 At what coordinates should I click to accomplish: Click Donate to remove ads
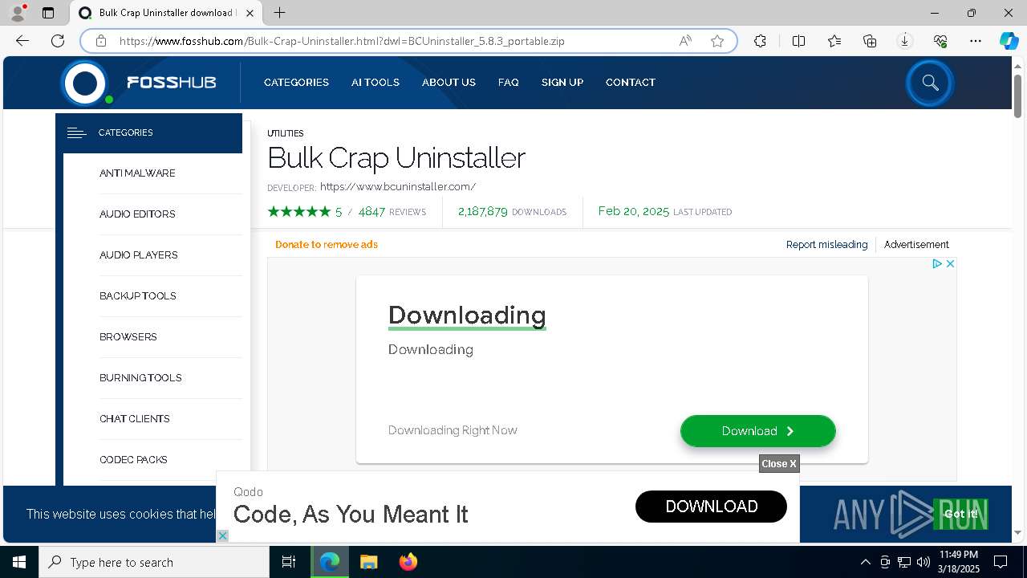pyautogui.click(x=327, y=245)
